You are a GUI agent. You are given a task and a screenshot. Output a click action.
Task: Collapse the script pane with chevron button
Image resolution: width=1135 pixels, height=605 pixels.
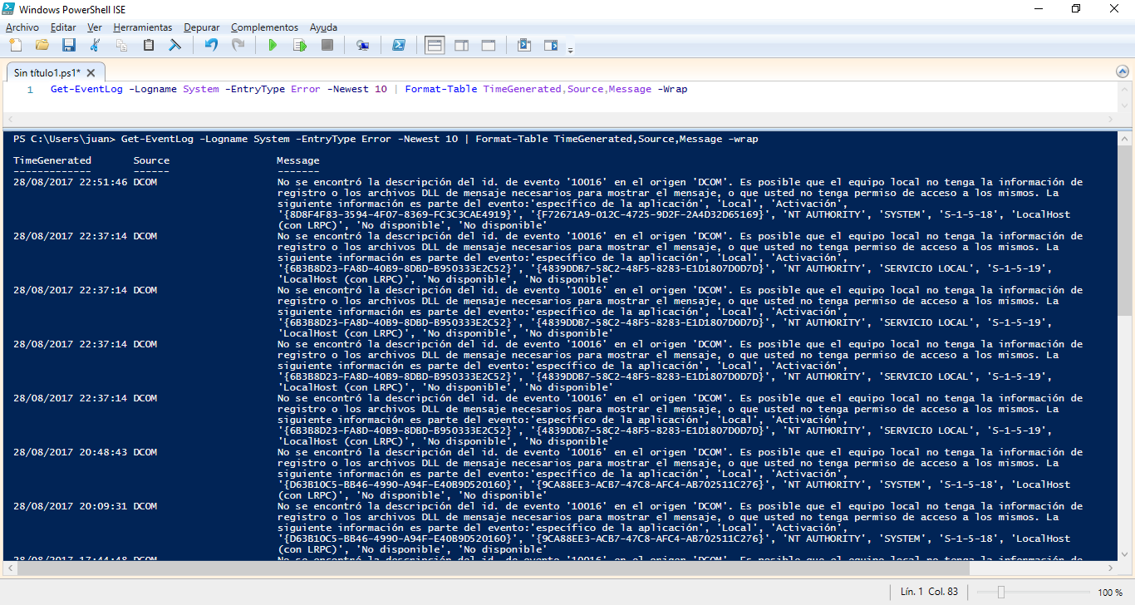pyautogui.click(x=1123, y=72)
